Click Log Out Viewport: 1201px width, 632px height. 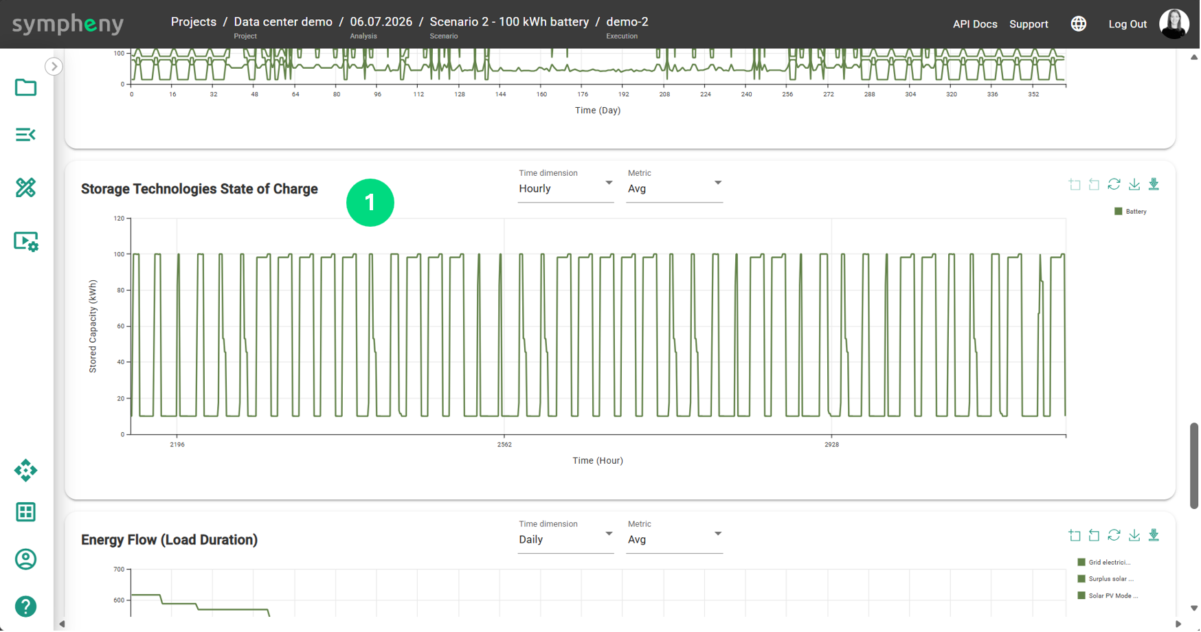pyautogui.click(x=1129, y=24)
